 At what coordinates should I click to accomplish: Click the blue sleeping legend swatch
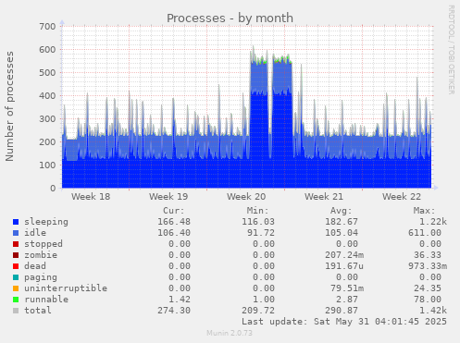click(x=16, y=222)
